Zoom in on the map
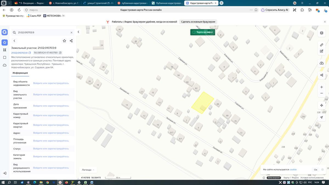The width and height of the screenshot is (329, 185). [x=322, y=87]
